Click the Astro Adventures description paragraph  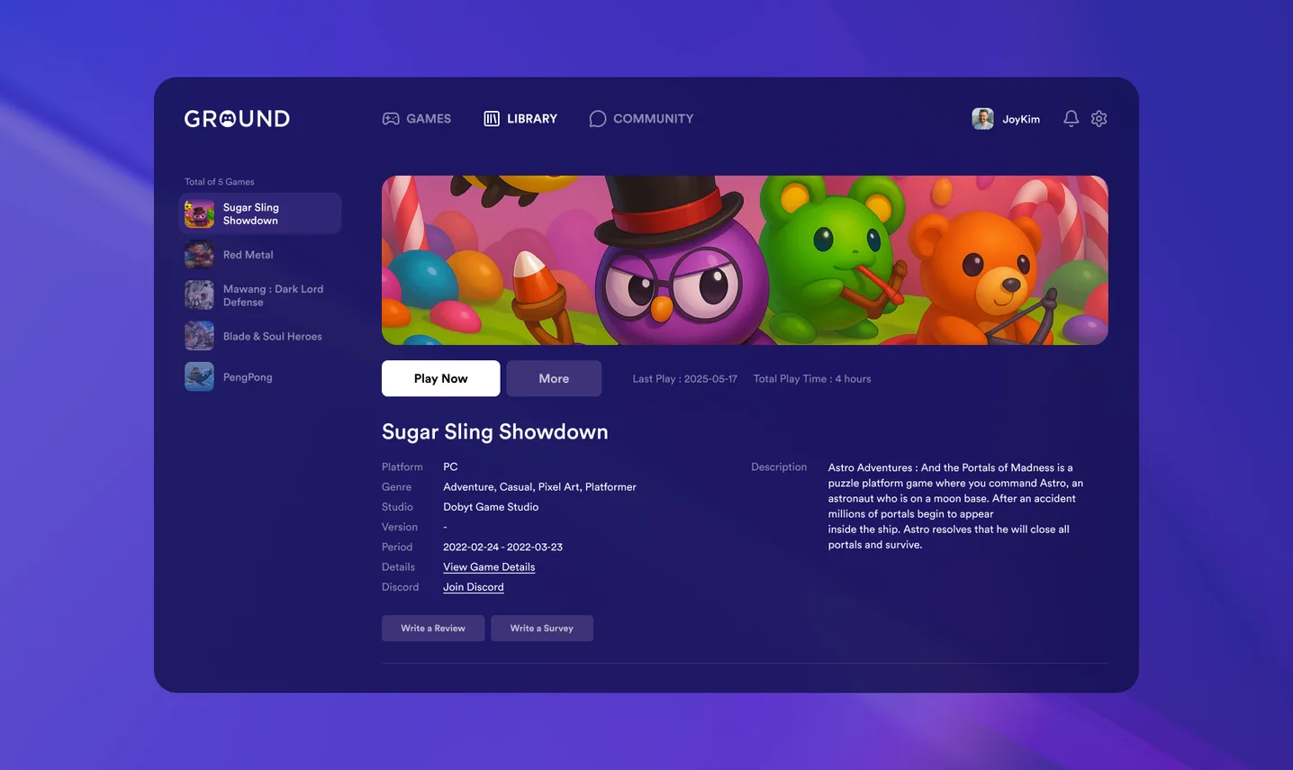click(955, 506)
